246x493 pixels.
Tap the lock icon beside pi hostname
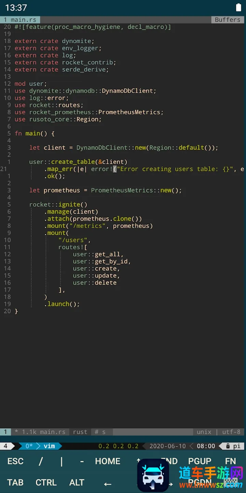click(228, 446)
